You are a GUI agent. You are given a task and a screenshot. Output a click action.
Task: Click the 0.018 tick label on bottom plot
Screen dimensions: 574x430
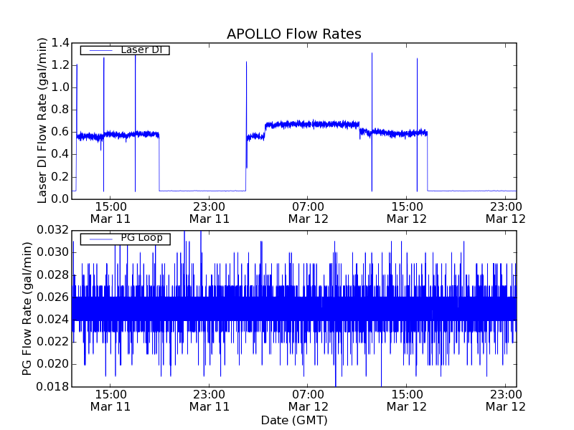[x=52, y=386]
